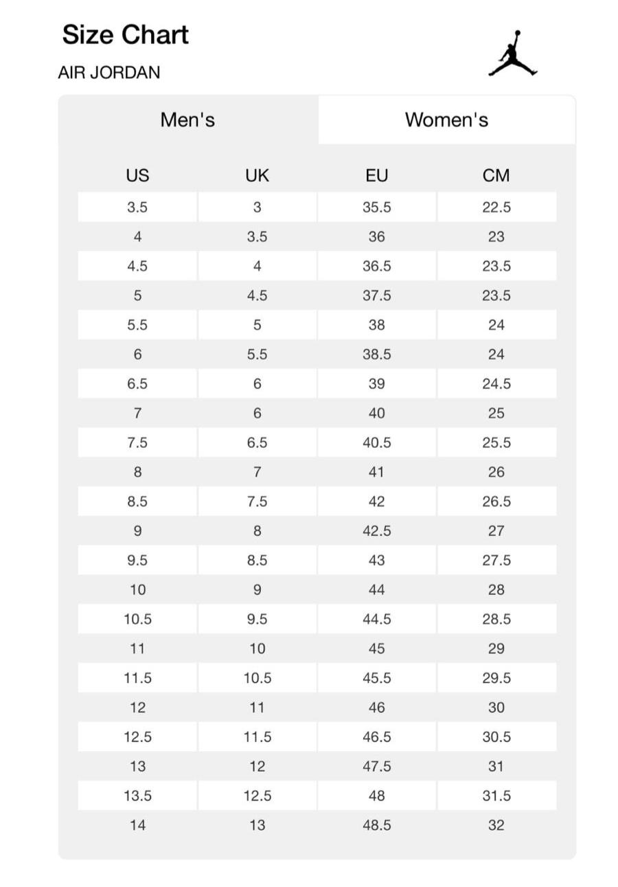Image resolution: width=618 pixels, height=887 pixels.
Task: Click the EU column header
Action: (376, 175)
